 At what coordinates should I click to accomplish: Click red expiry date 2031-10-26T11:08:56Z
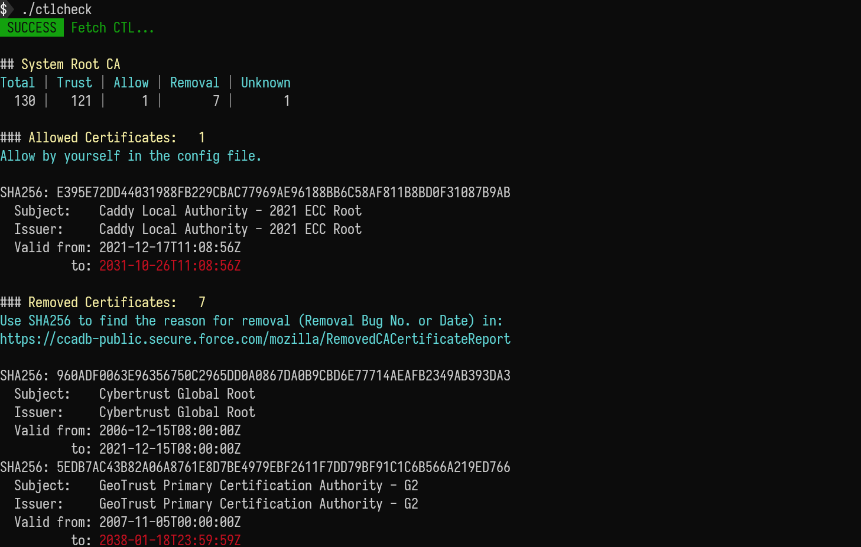pyautogui.click(x=170, y=266)
